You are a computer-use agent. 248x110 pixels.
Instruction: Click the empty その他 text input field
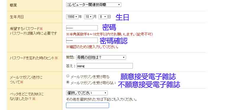(87, 105)
